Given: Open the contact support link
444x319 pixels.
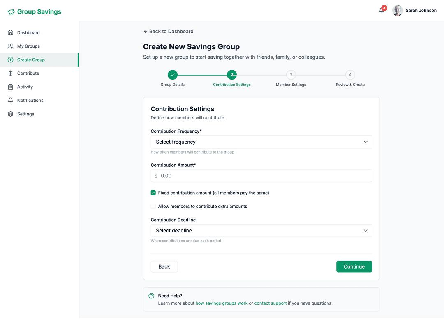Looking at the screenshot, I should 271,303.
